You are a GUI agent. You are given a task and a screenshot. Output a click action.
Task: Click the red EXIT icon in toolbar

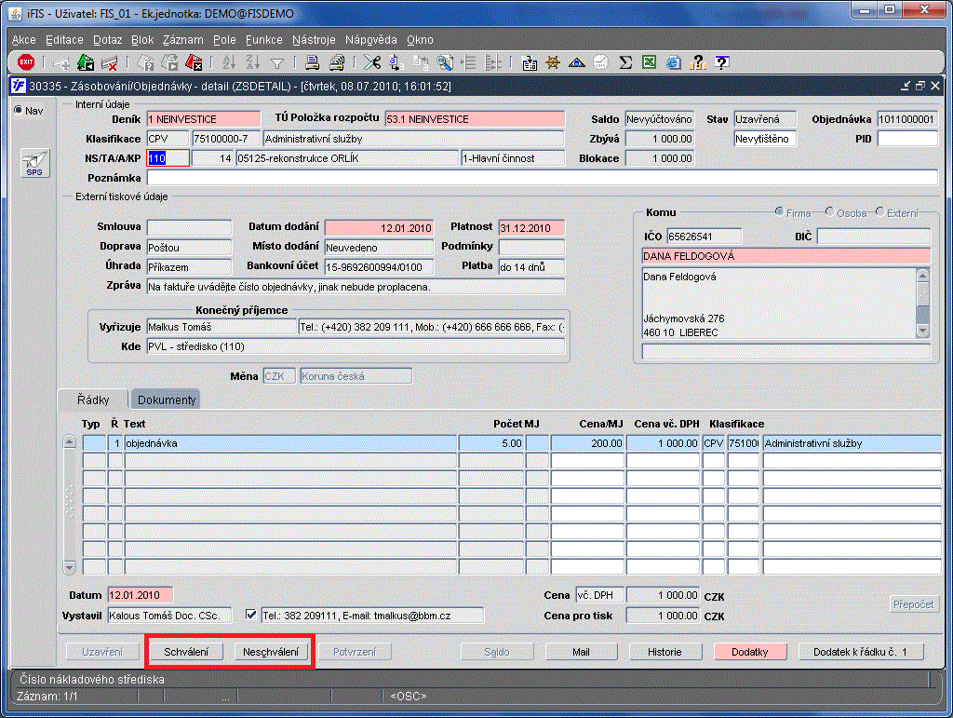[26, 62]
